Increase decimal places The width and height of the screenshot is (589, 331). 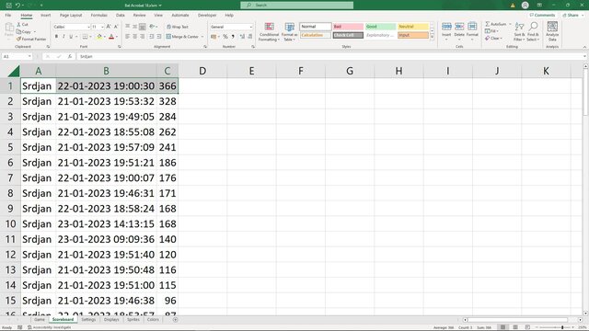pos(242,37)
